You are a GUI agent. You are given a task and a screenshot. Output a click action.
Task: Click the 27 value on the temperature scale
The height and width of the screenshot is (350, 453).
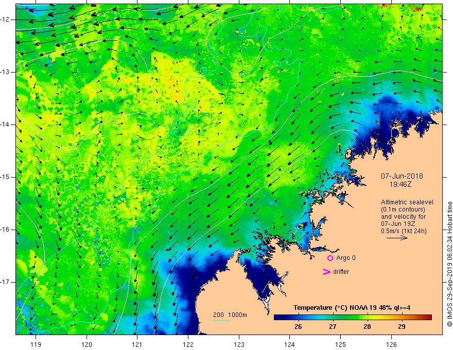[x=333, y=327]
